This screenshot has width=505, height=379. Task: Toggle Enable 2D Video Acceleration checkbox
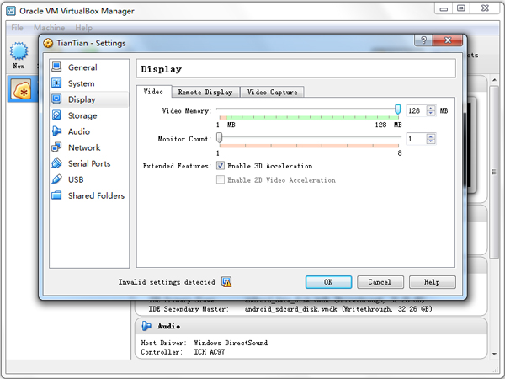221,180
